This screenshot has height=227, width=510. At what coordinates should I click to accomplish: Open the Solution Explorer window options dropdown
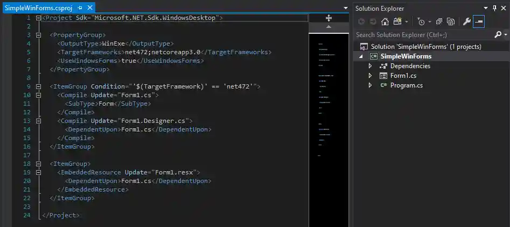[486, 8]
